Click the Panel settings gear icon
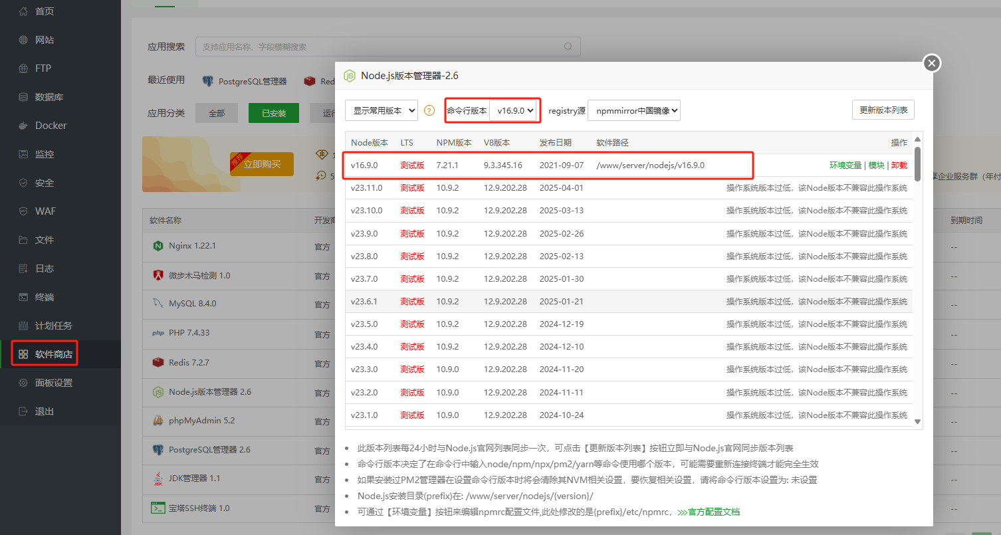 23,383
